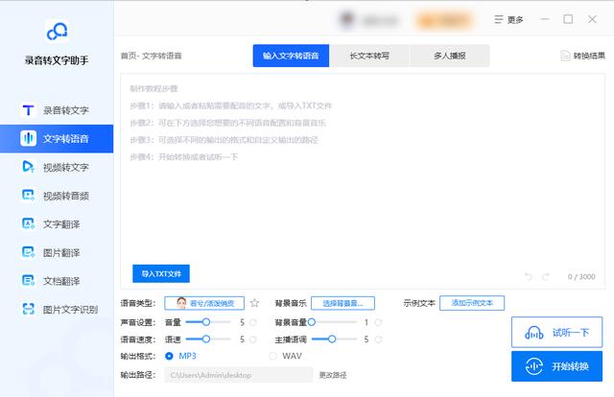Switch to 输入文字转语音 tab
The height and width of the screenshot is (397, 614).
pos(291,56)
